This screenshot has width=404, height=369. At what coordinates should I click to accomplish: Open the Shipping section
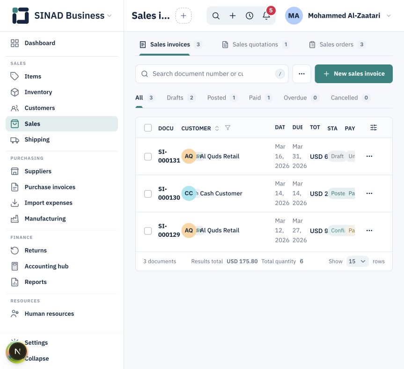62,140
